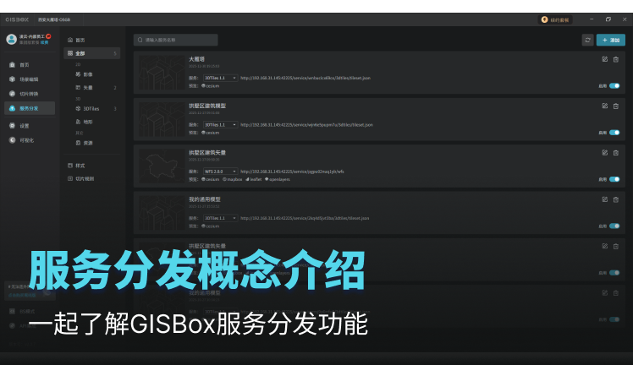The height and width of the screenshot is (365, 633).
Task: Select 3DTiles category in the sidebar
Action: tap(92, 108)
